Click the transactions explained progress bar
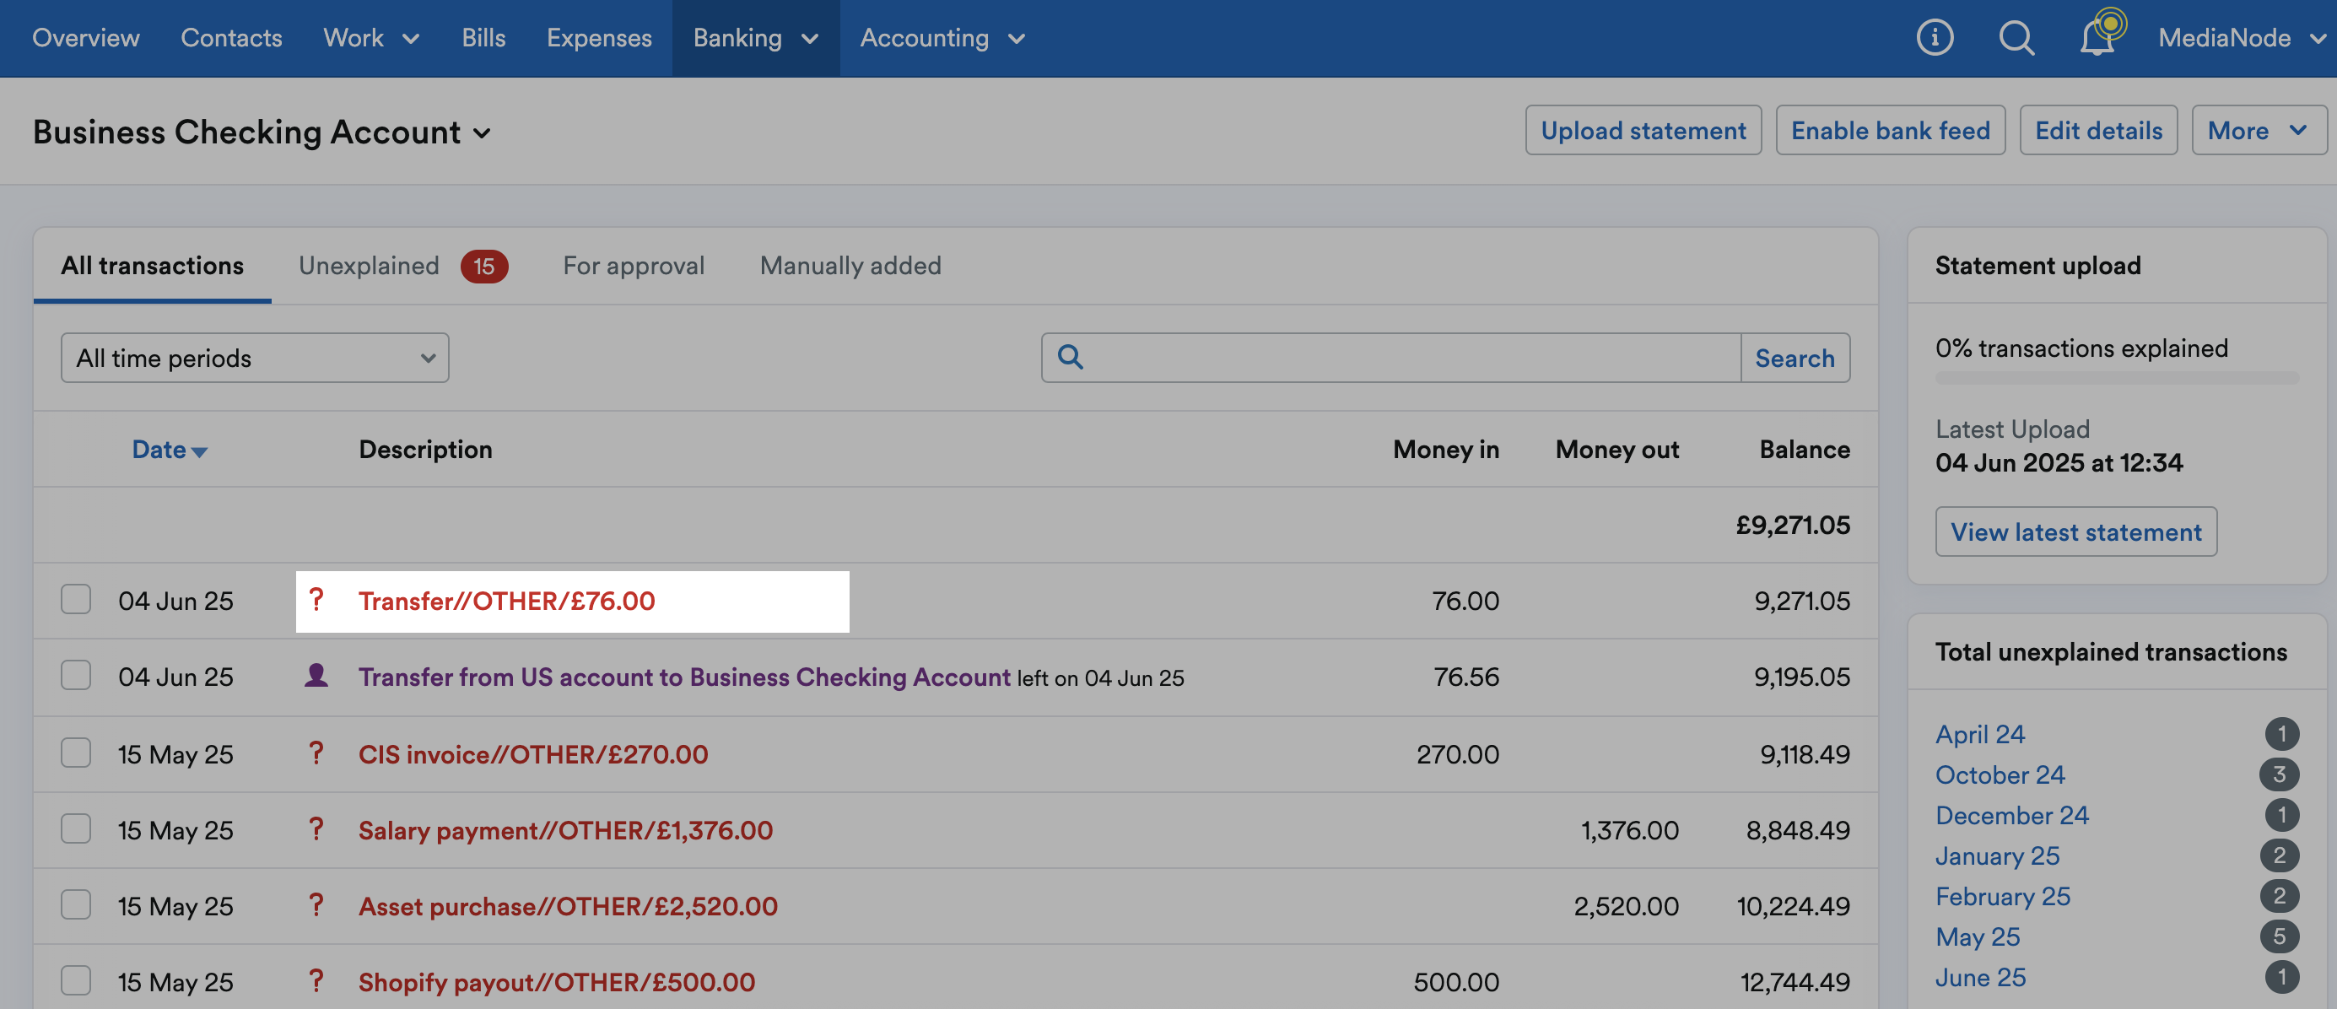 click(x=2117, y=377)
